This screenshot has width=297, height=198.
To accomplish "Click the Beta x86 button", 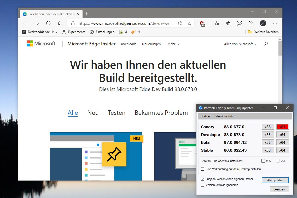I will click(268, 142).
